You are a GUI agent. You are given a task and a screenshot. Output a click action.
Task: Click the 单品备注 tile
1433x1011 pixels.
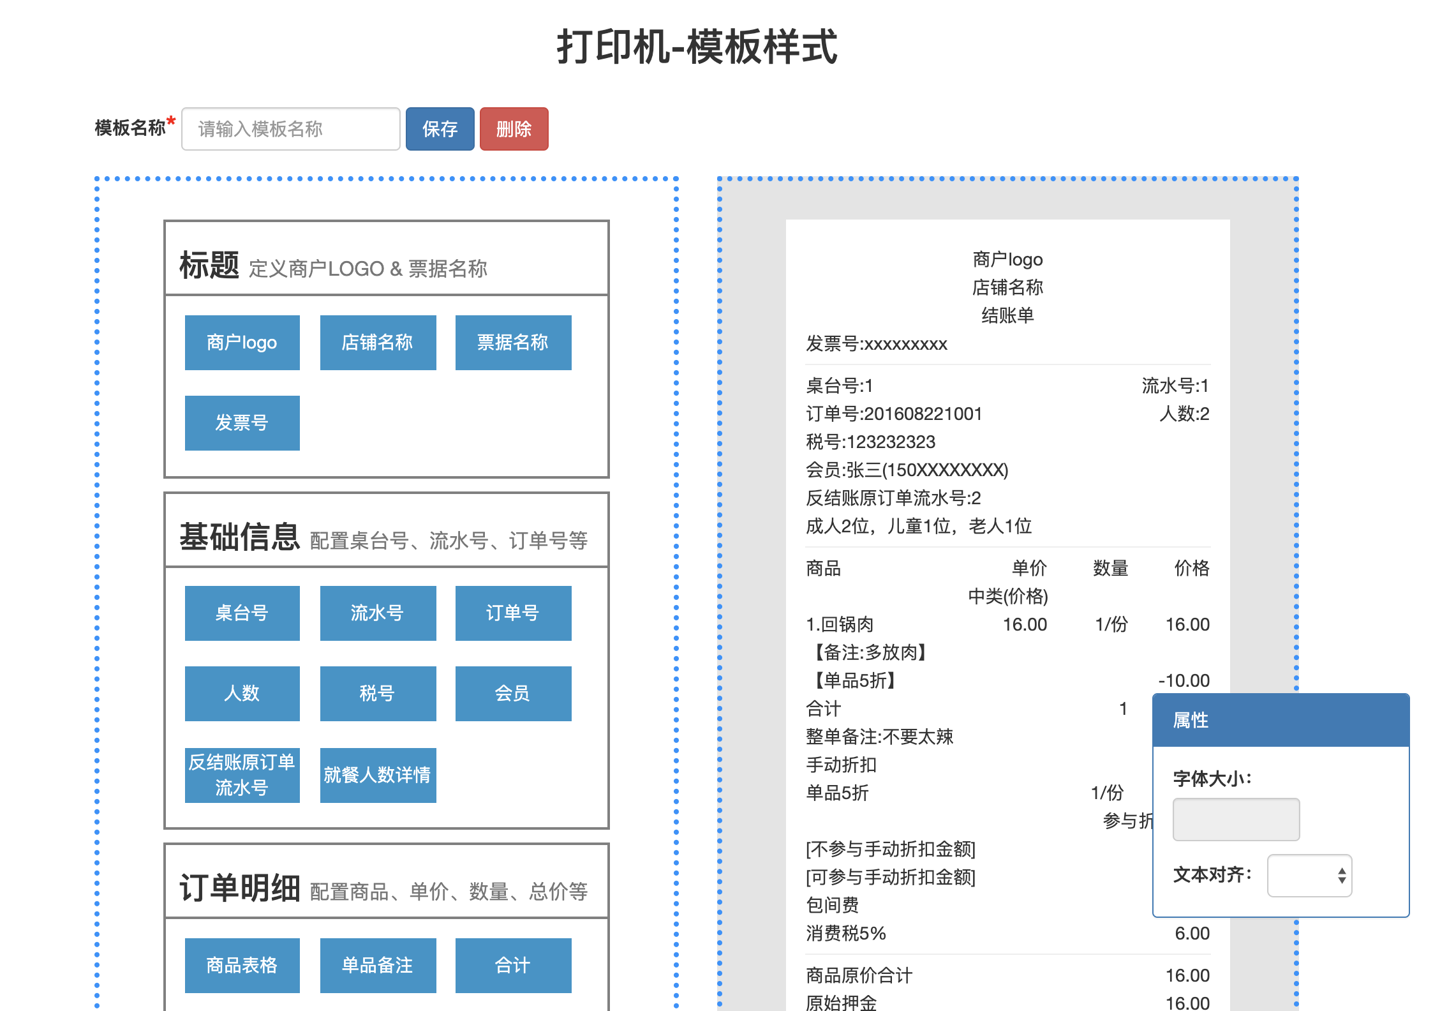tap(378, 965)
